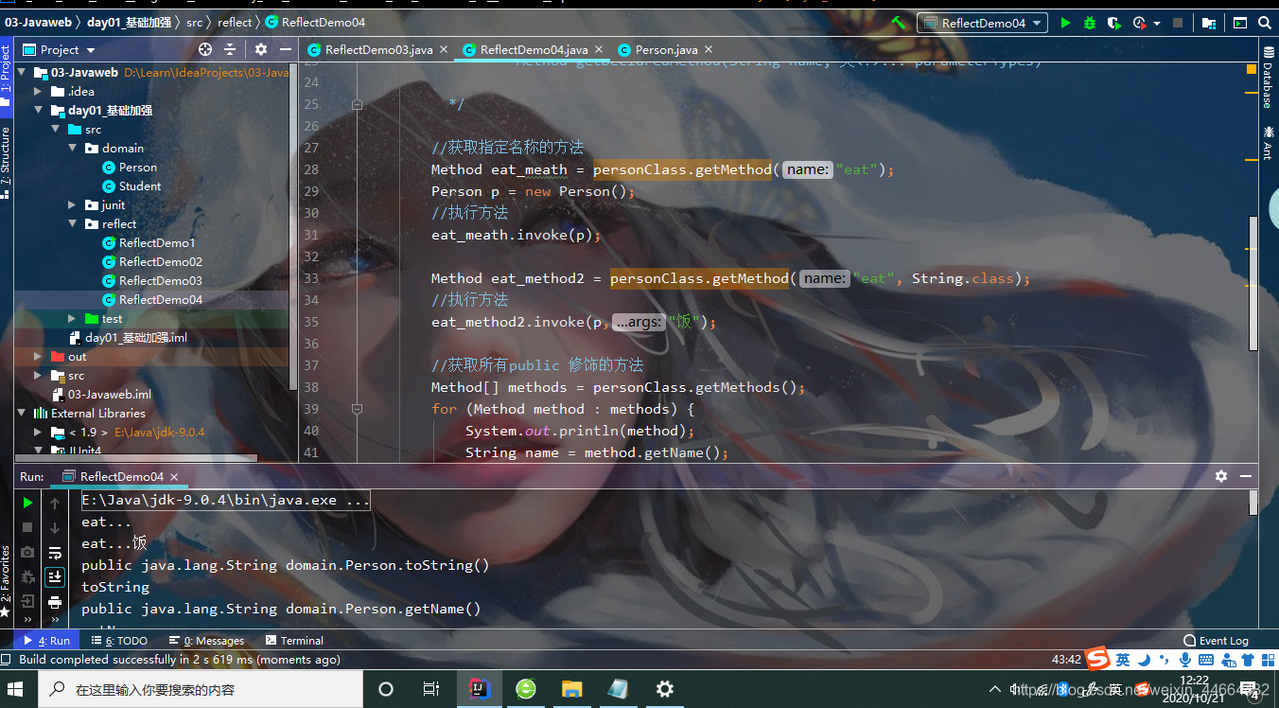Debug ReflectDemo04 with the bug icon
This screenshot has height=708, width=1279.
pyautogui.click(x=1090, y=23)
